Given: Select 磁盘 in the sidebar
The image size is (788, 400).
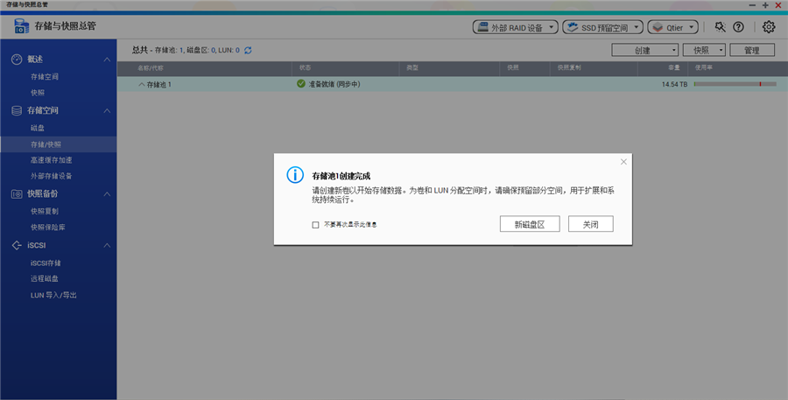Looking at the screenshot, I should pyautogui.click(x=37, y=127).
